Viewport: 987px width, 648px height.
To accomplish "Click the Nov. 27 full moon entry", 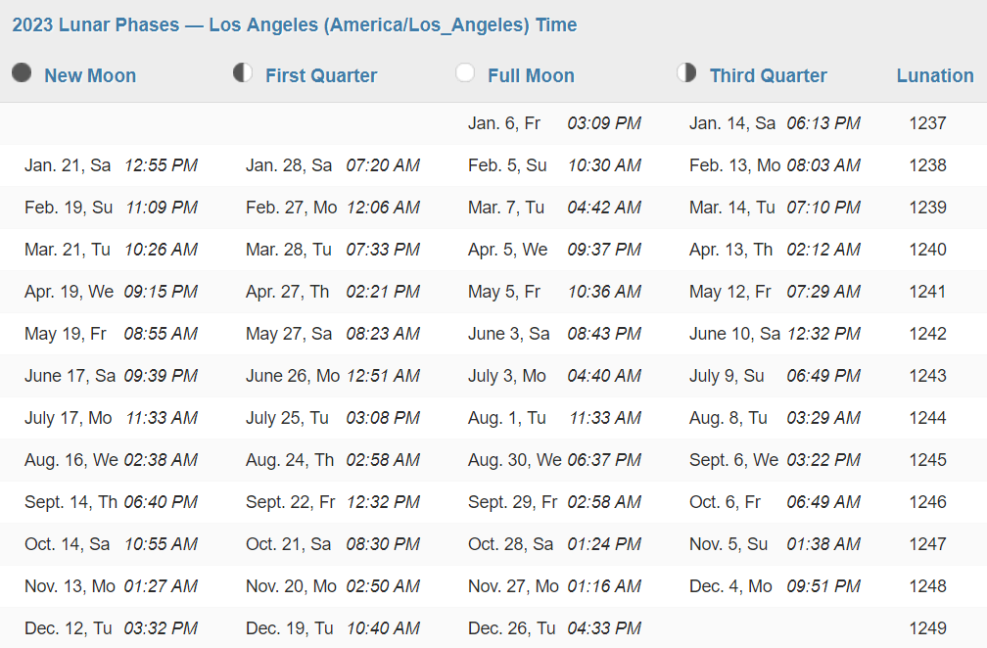I will click(554, 586).
